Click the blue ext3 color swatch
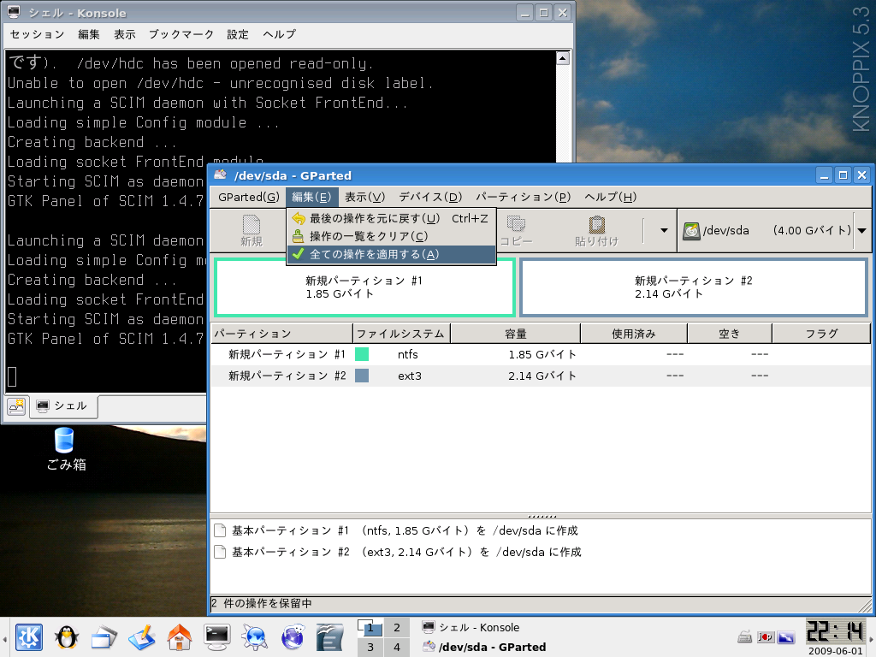Image resolution: width=876 pixels, height=657 pixels. 362,376
